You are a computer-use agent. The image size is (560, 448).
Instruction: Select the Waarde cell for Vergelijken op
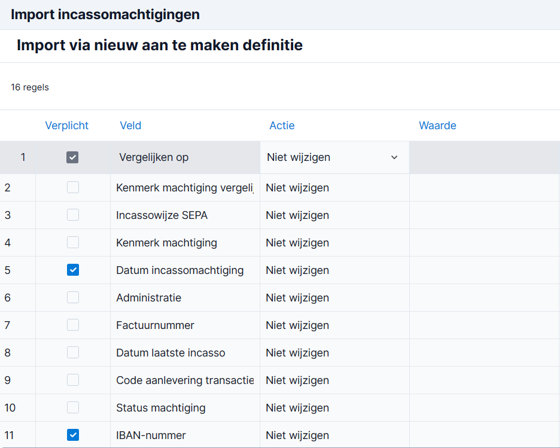click(484, 157)
